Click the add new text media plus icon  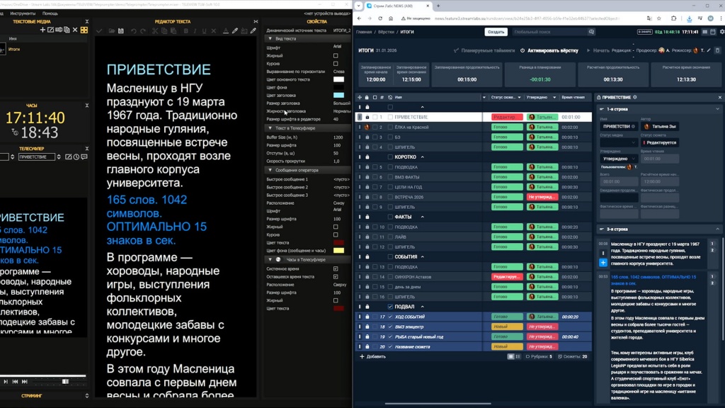coord(43,30)
